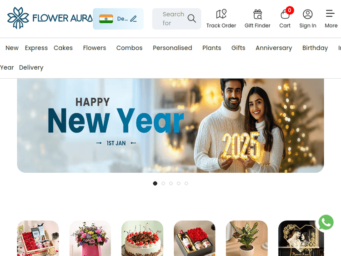The width and height of the screenshot is (341, 256).
Task: Open the More hamburger menu
Action: pos(330,14)
